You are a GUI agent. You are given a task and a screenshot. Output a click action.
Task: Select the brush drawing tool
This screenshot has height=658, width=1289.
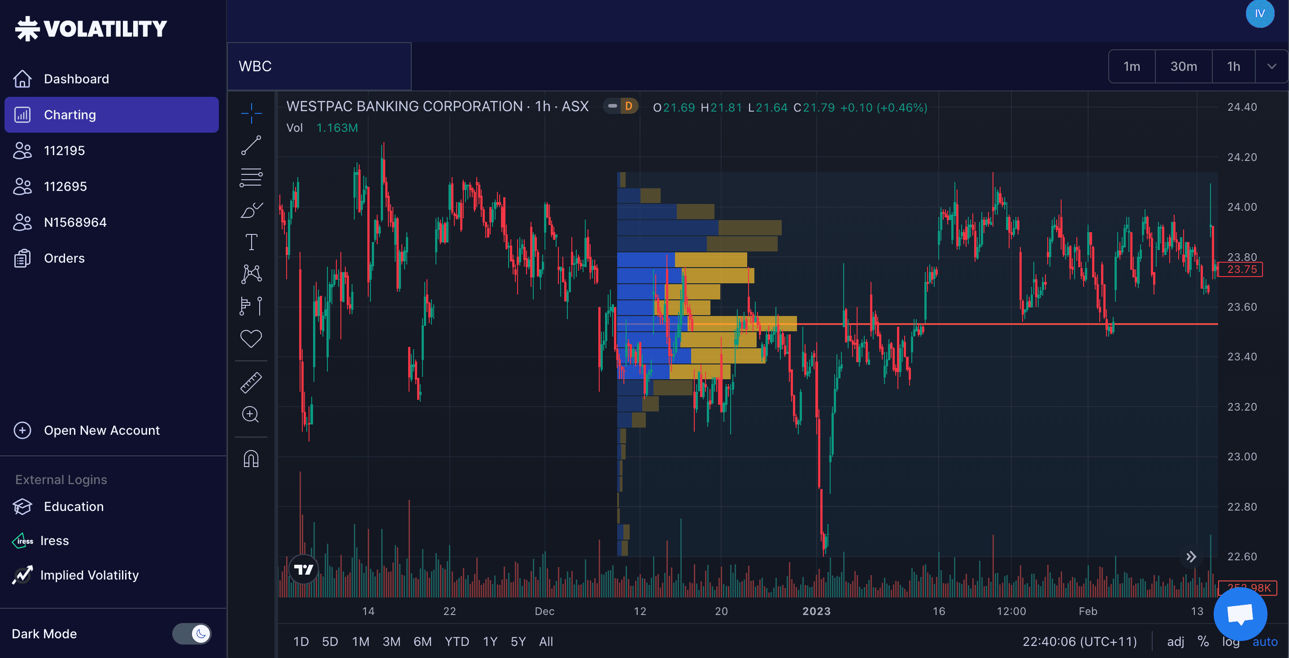(251, 210)
